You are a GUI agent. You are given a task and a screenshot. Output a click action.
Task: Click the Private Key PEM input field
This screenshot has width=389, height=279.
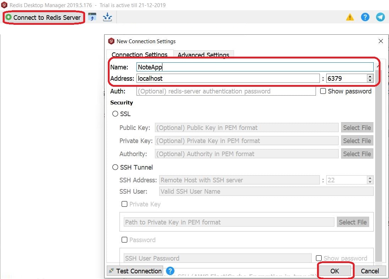click(x=246, y=141)
